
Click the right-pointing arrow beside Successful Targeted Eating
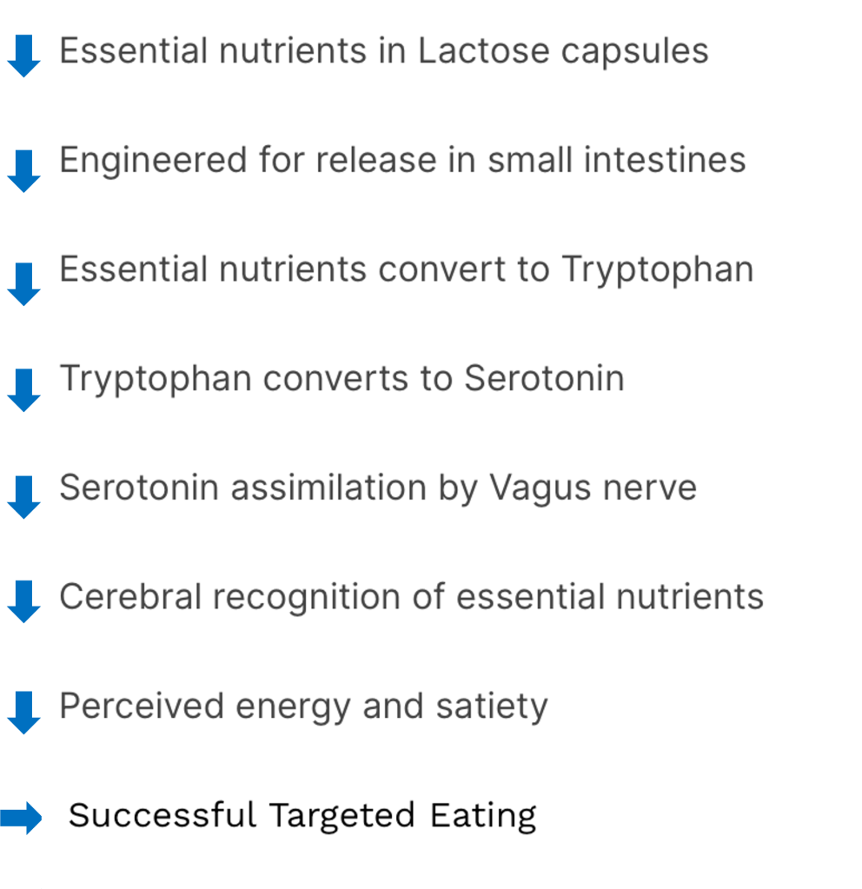[22, 817]
